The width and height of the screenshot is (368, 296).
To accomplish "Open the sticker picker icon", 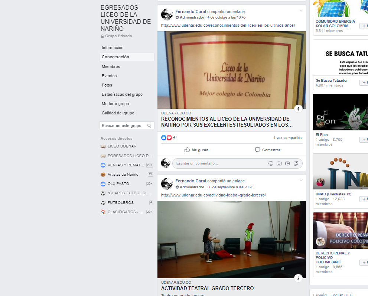I will click(296, 163).
